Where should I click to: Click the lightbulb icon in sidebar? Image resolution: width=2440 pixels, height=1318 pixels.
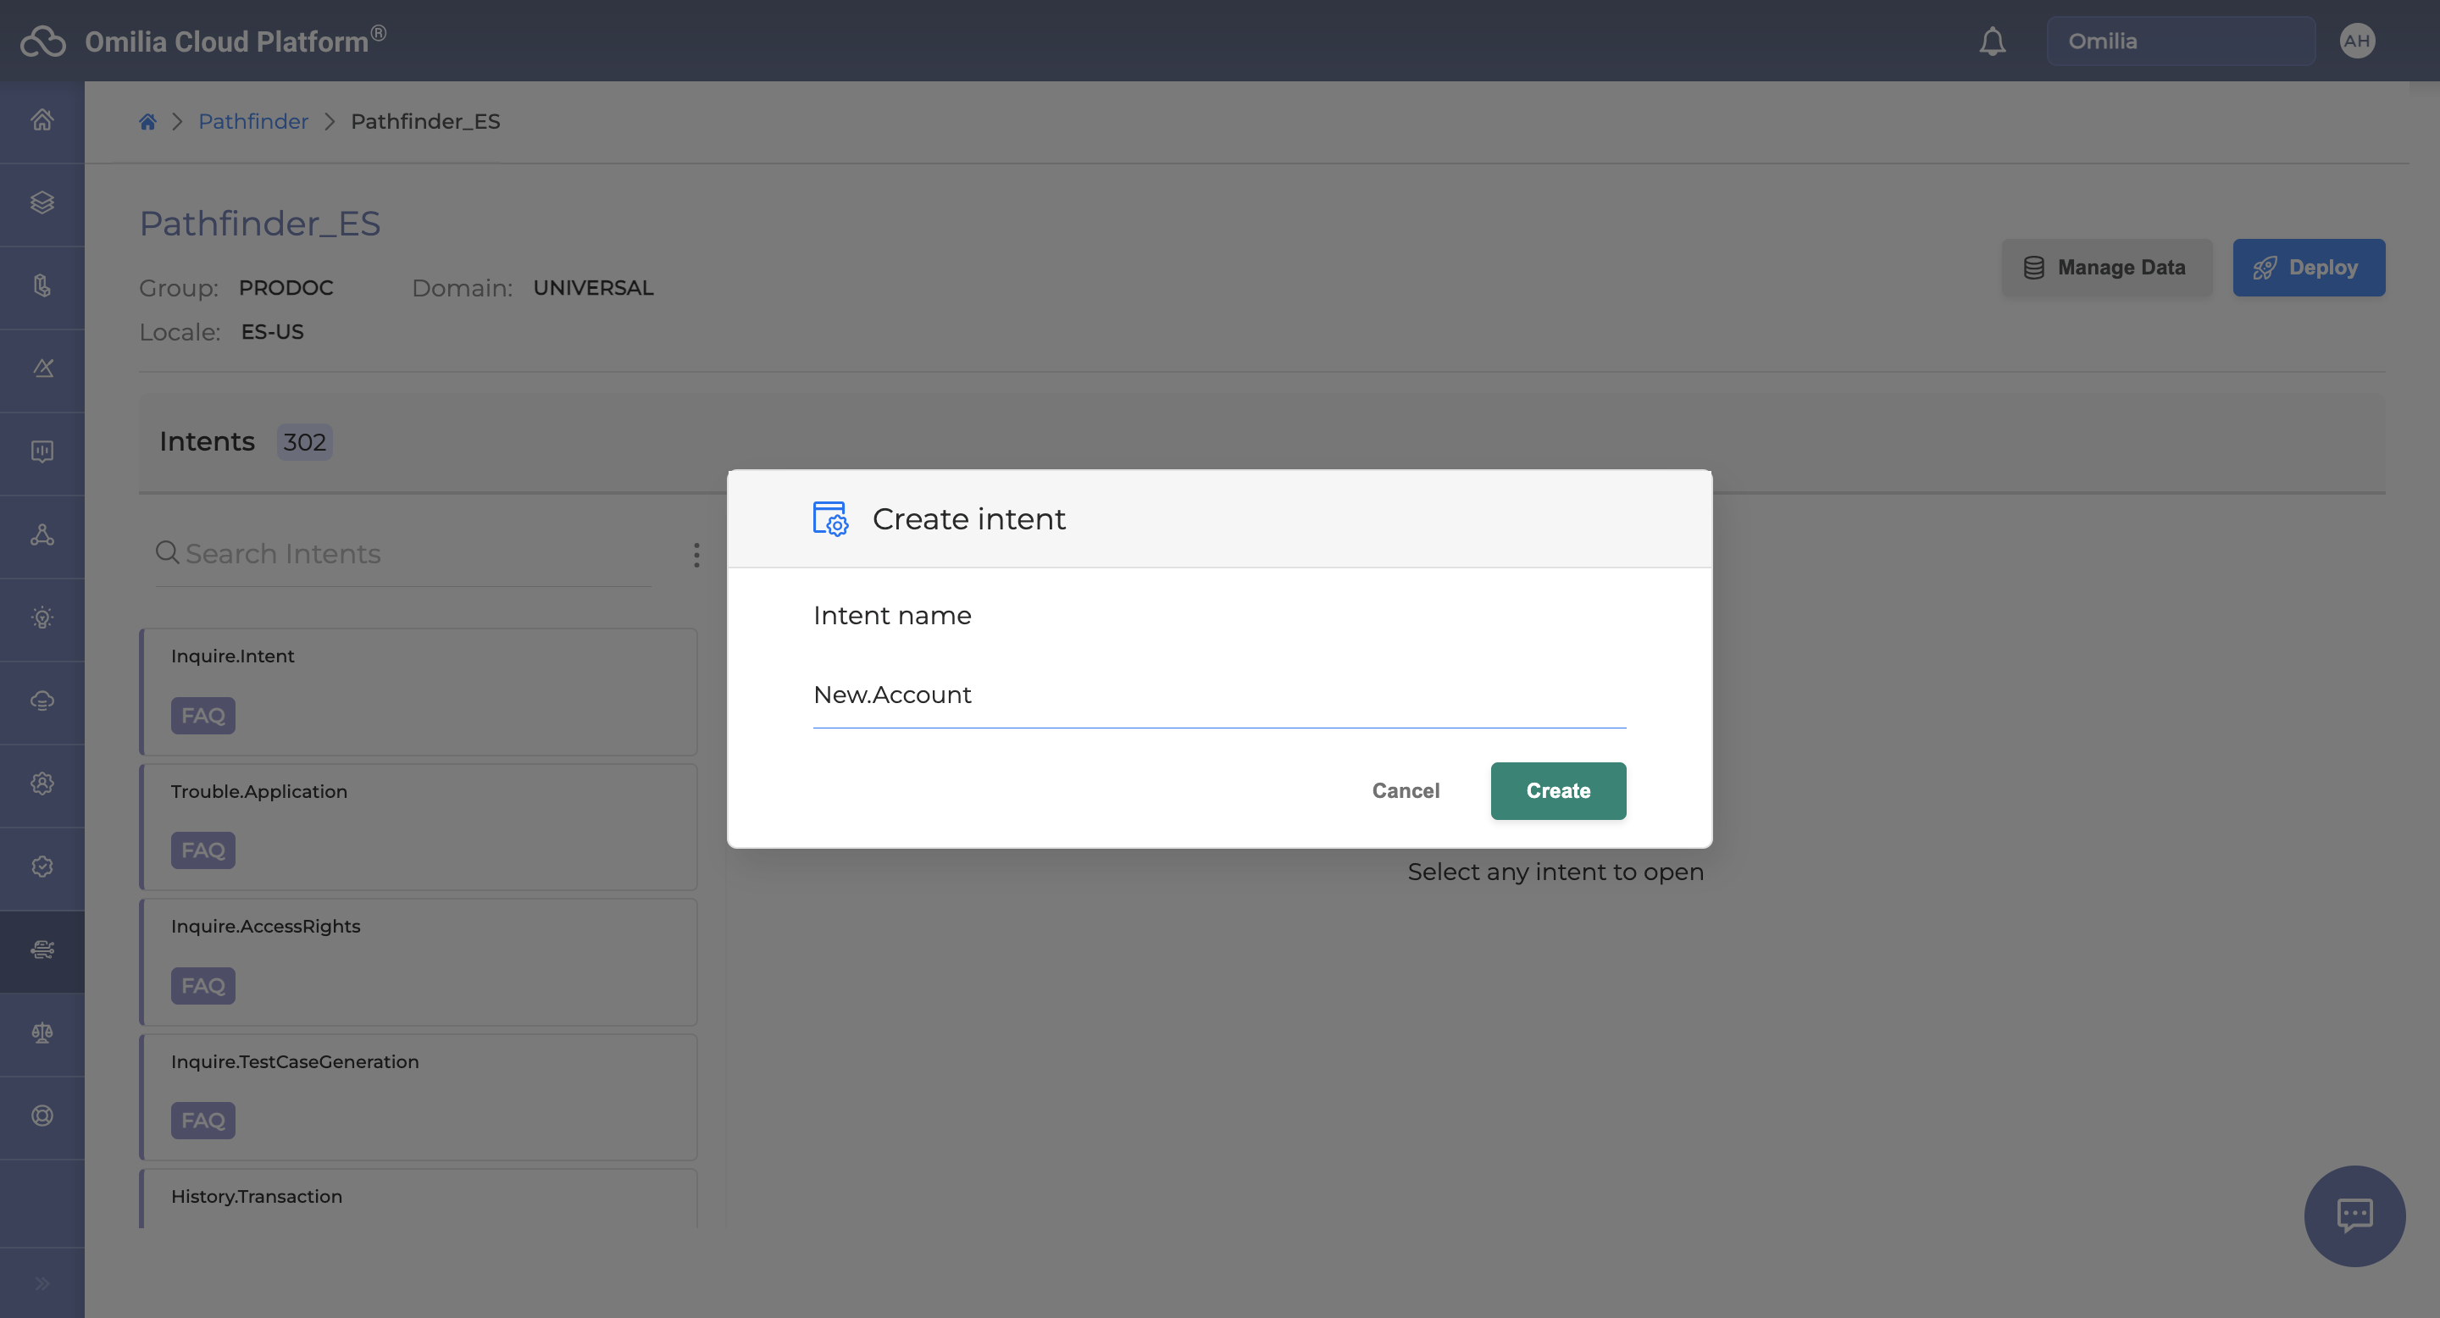pos(42,618)
